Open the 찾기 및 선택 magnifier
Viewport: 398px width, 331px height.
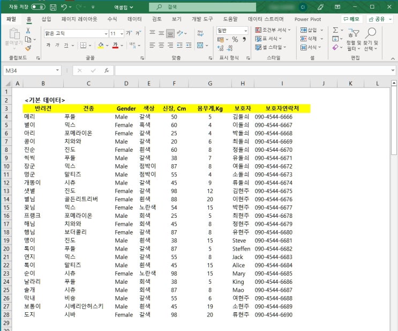pyautogui.click(x=371, y=39)
